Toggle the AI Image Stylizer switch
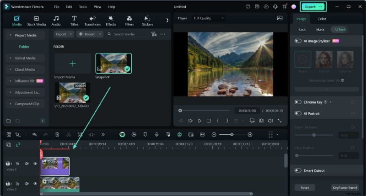This screenshot has width=366, height=196. pyautogui.click(x=298, y=41)
